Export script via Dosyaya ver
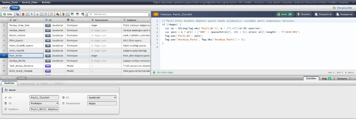 tap(345, 14)
